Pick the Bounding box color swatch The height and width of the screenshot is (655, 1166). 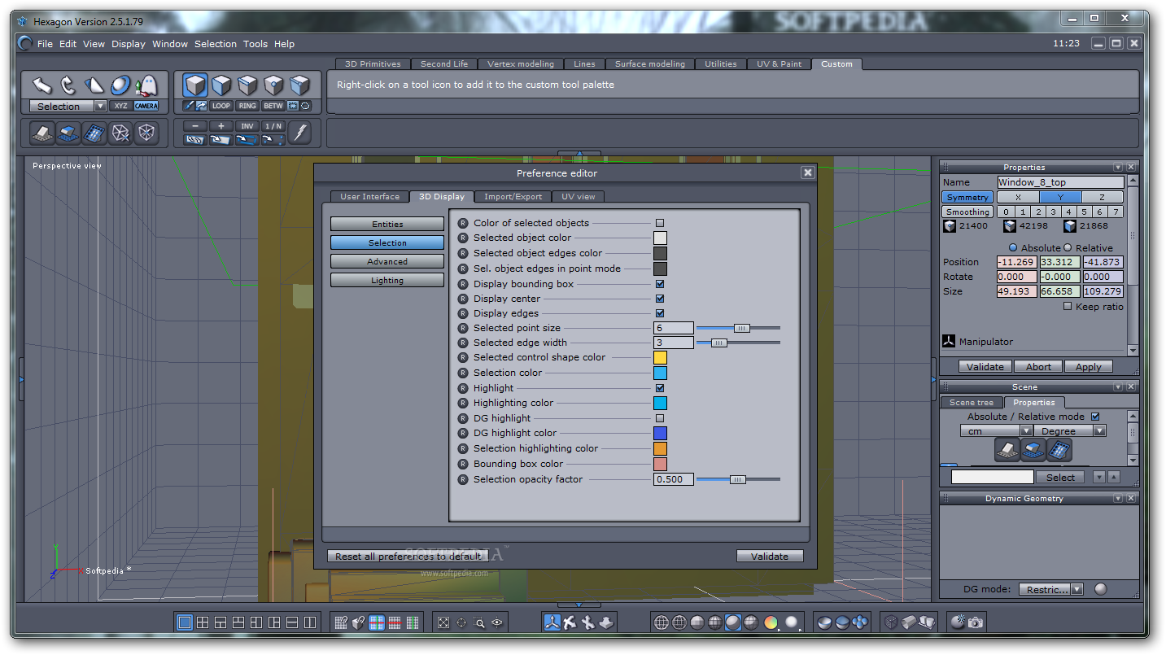pos(660,464)
